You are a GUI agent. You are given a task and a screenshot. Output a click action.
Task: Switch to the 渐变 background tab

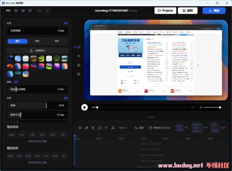57,41
